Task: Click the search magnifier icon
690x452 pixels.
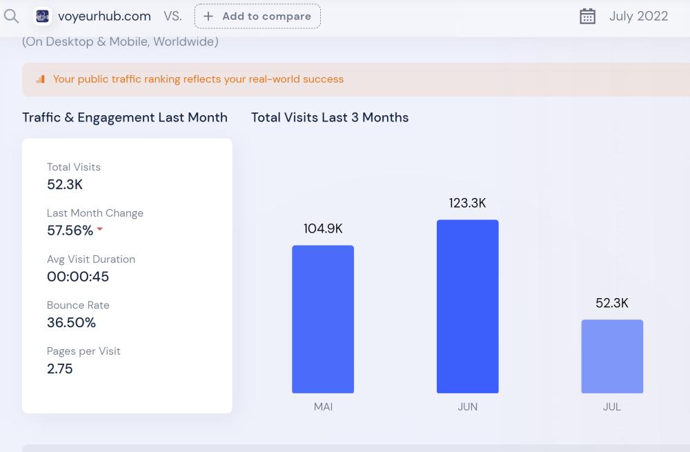Action: pyautogui.click(x=11, y=16)
